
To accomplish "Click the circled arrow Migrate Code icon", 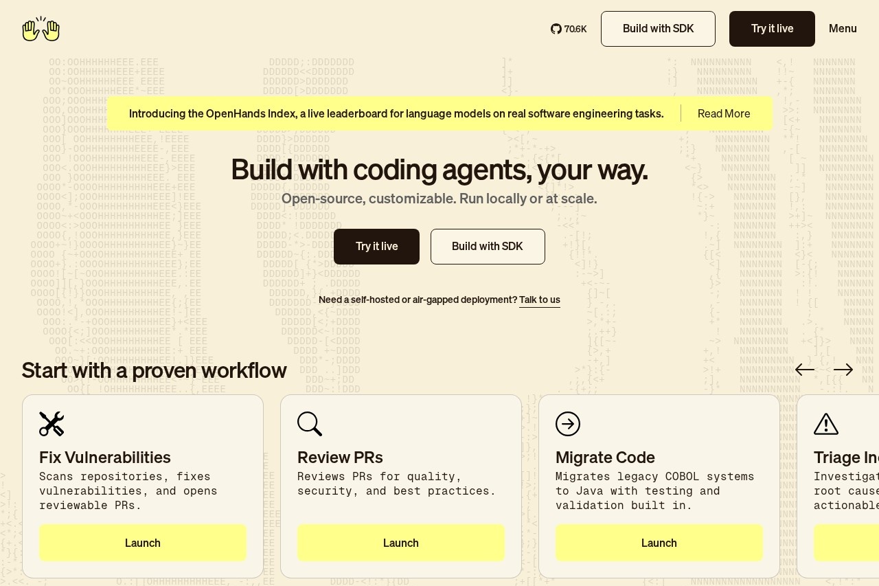I will tap(568, 424).
